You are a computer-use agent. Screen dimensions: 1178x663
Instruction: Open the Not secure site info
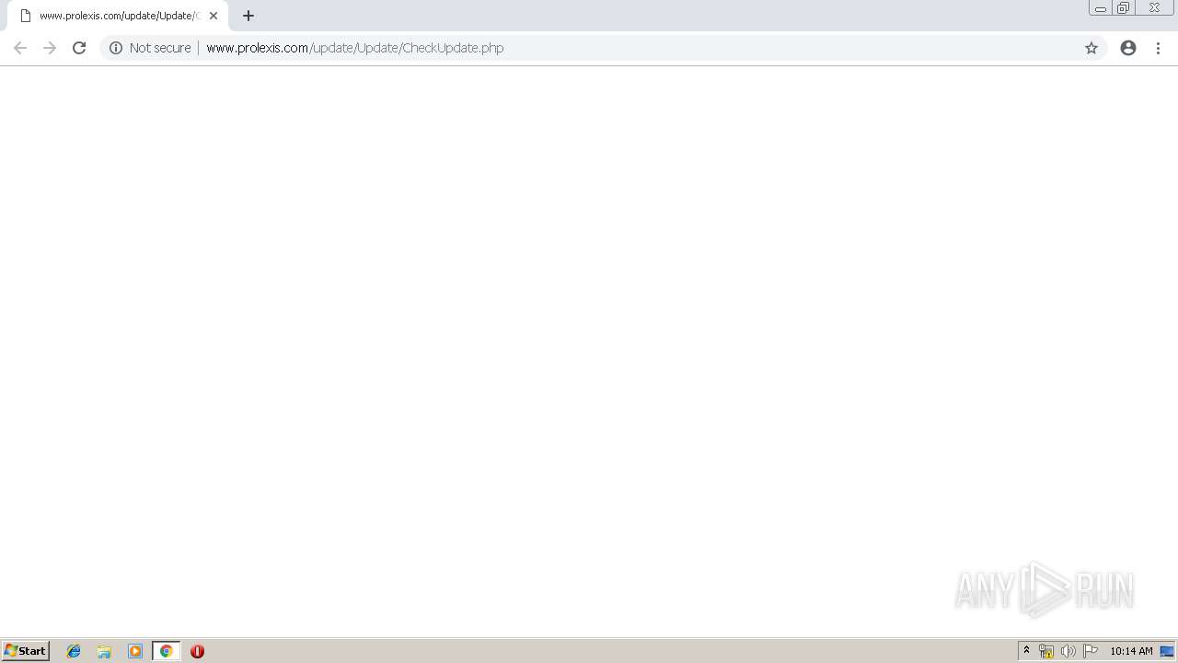[x=150, y=48]
